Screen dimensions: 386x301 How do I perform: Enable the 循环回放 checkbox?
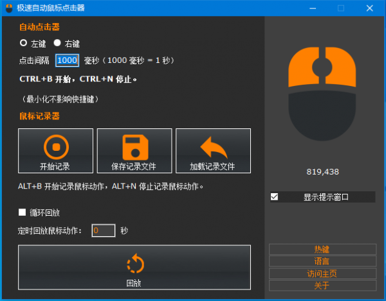click(22, 212)
